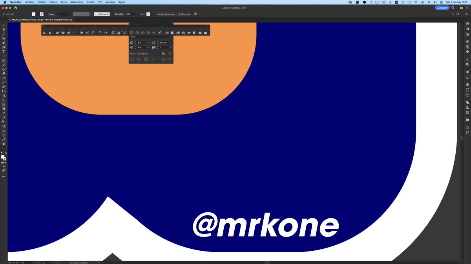
Task: Open the Redondo brush definition dropdown
Action: 111,14
